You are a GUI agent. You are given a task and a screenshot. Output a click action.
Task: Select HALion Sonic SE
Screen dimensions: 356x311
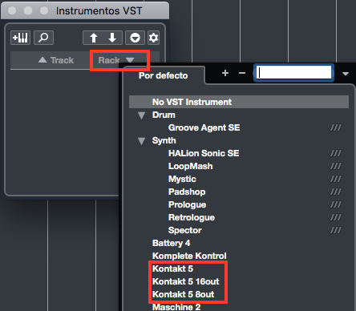coord(204,153)
